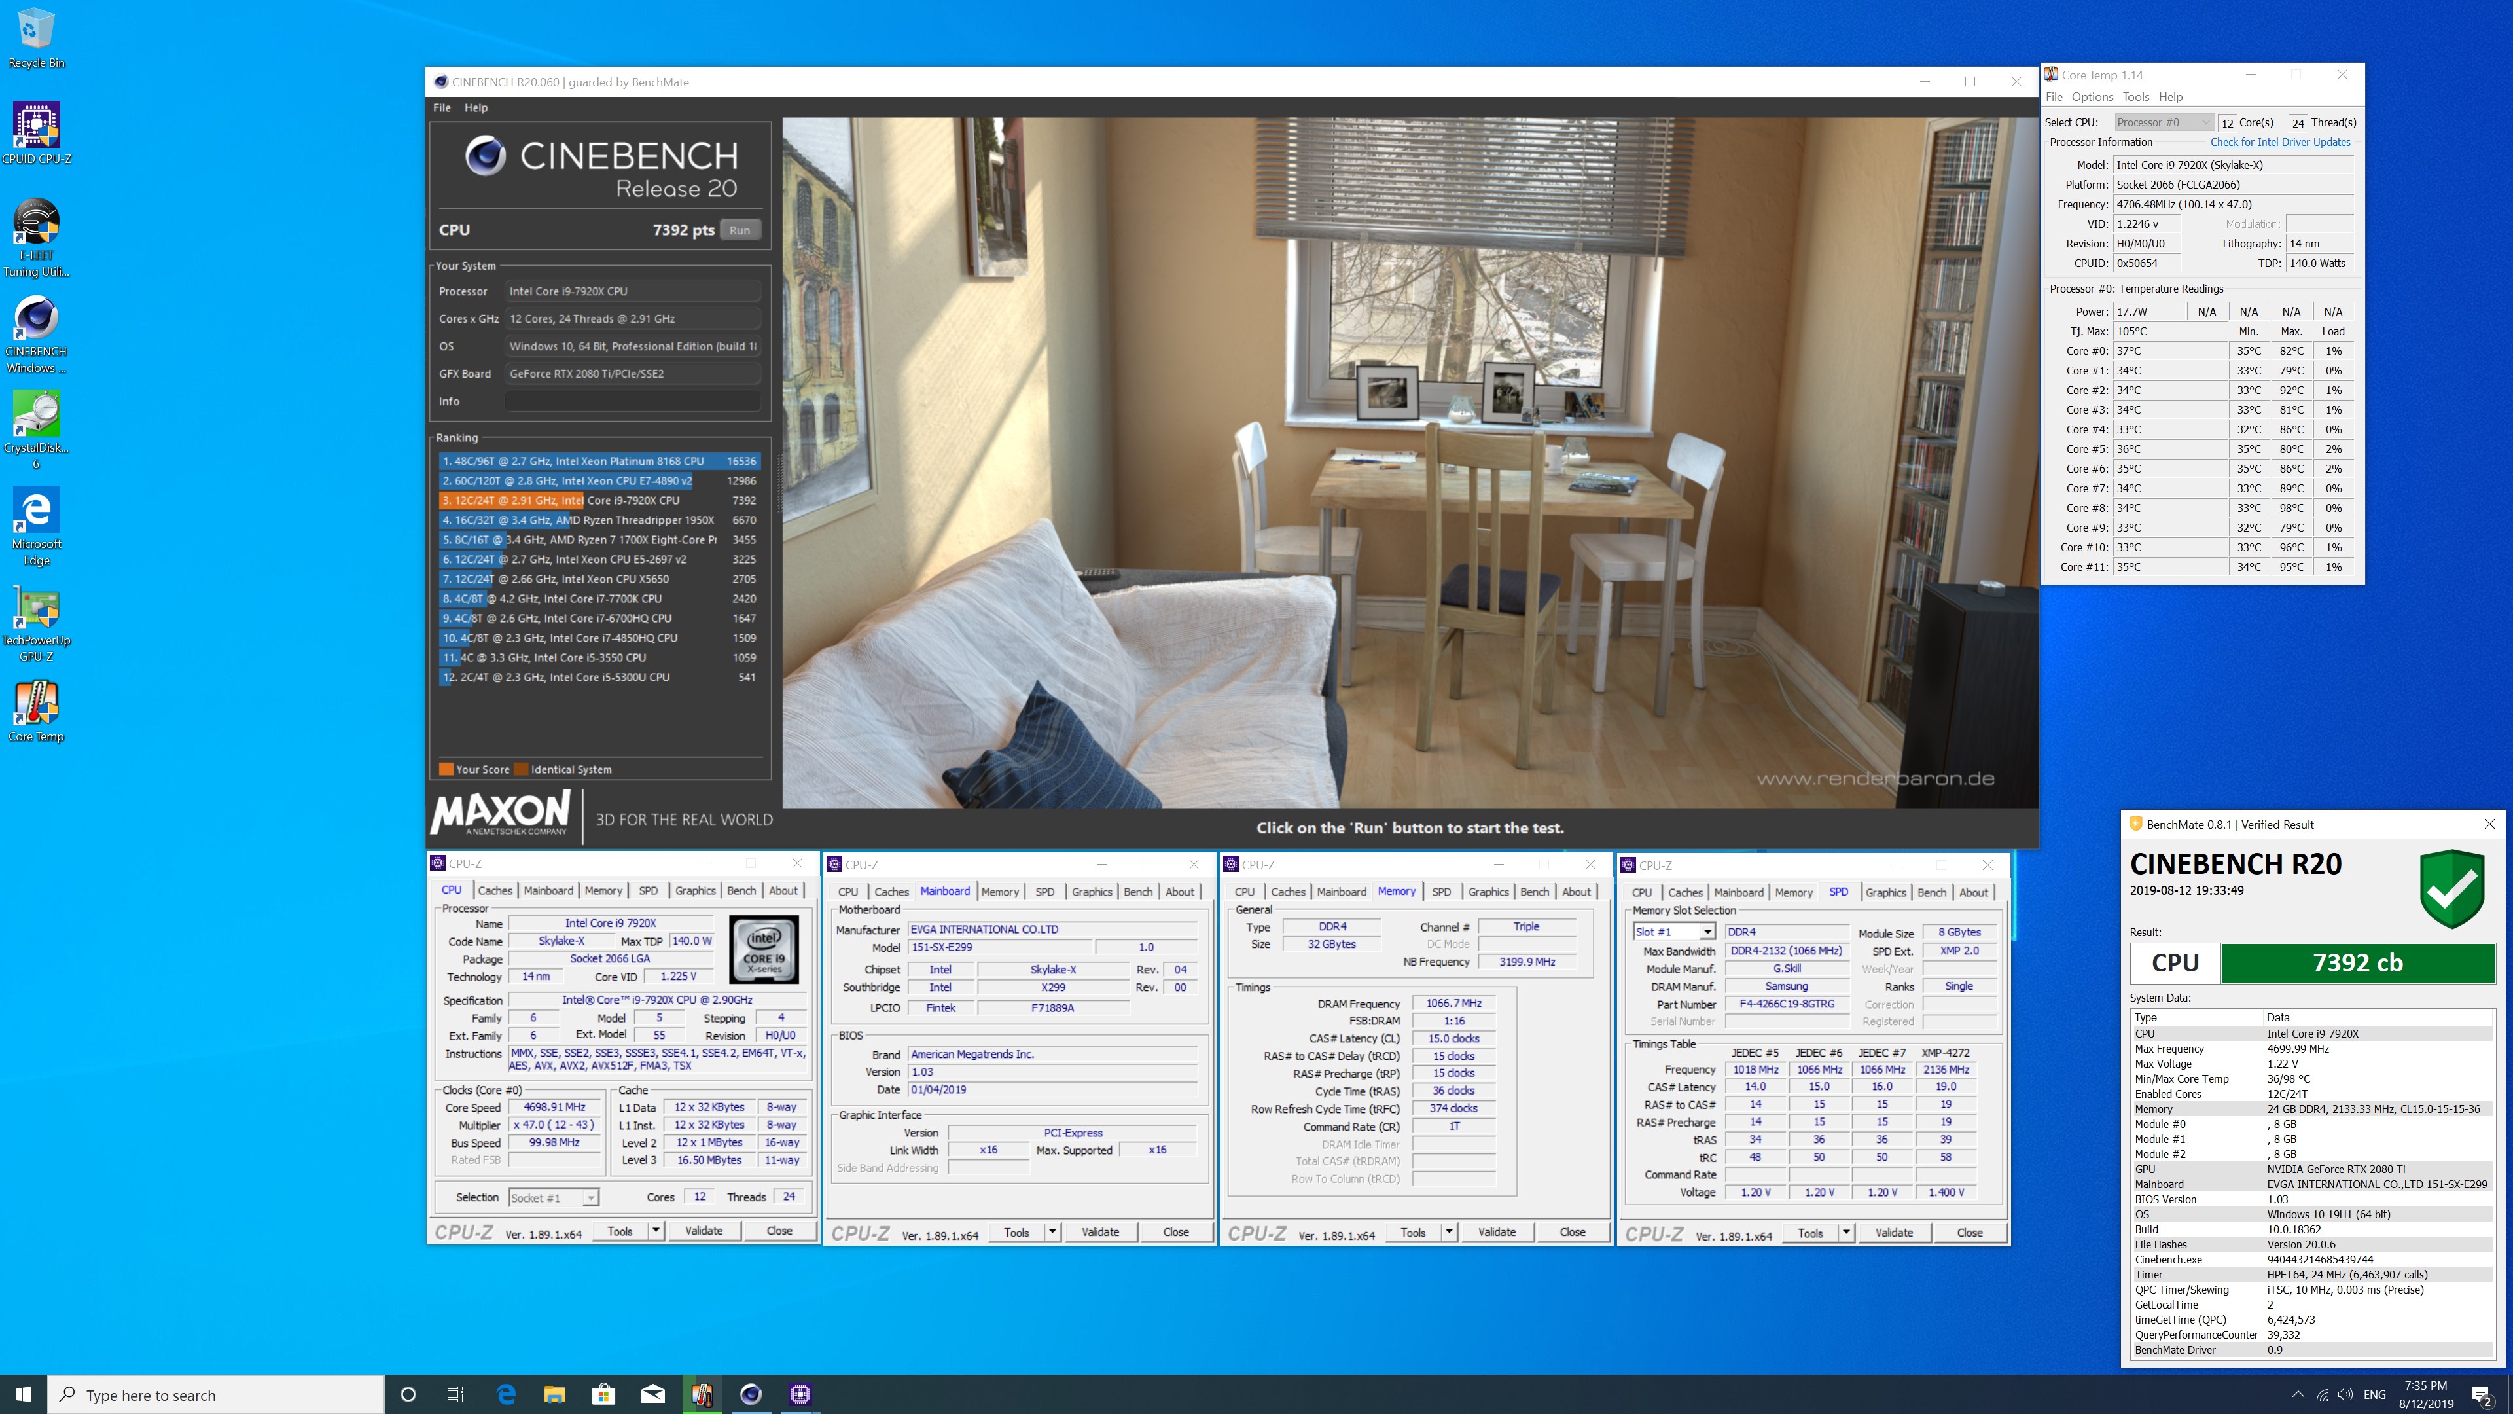Click Validate in the first CPU-Z window
This screenshot has height=1414, width=2513.
704,1231
